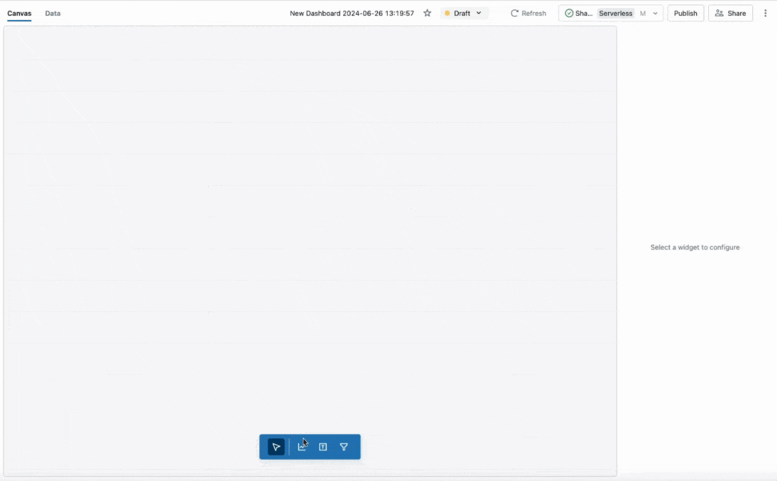Expand the compute warehouse selector chevron
The width and height of the screenshot is (777, 481).
pos(655,13)
